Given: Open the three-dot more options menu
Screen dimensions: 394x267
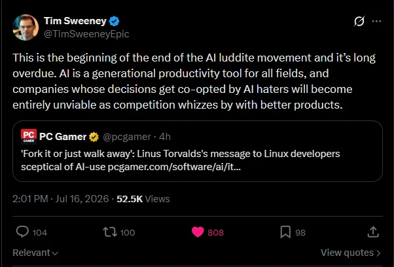Looking at the screenshot, I should [376, 22].
